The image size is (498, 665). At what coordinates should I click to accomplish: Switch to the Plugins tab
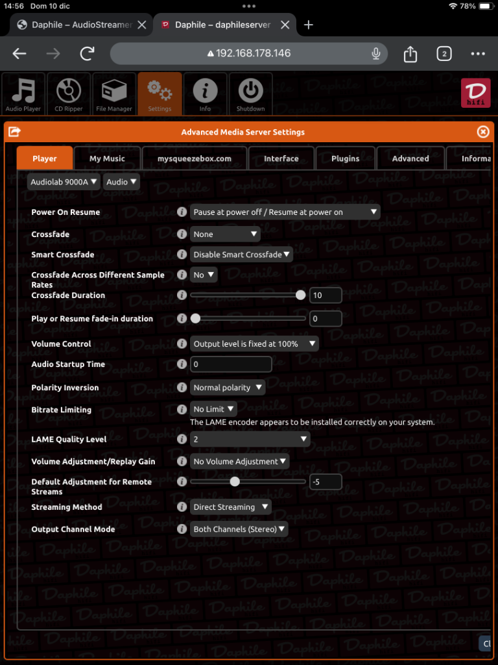tap(346, 158)
